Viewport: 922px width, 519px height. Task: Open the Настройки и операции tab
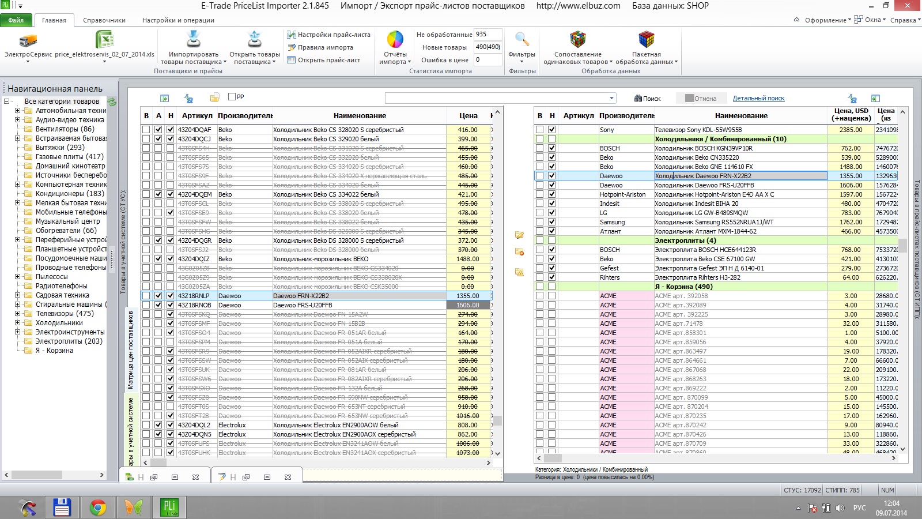(178, 20)
